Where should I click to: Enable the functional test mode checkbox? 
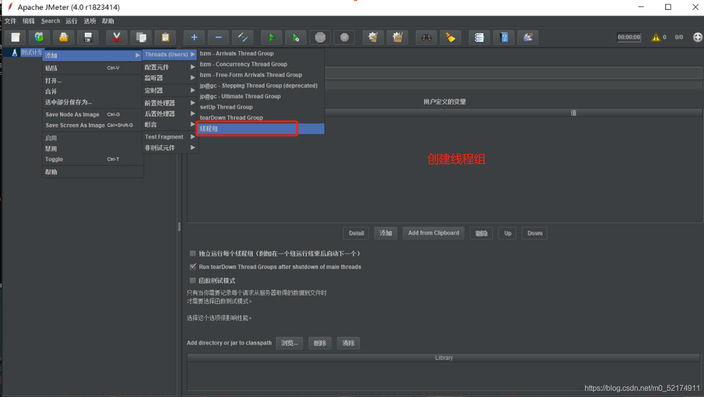193,281
